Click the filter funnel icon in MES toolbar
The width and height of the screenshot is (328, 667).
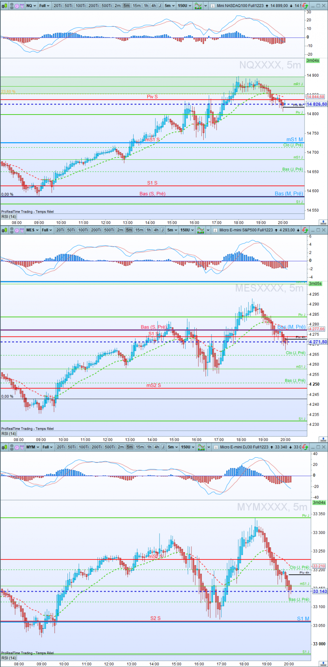coord(22,230)
